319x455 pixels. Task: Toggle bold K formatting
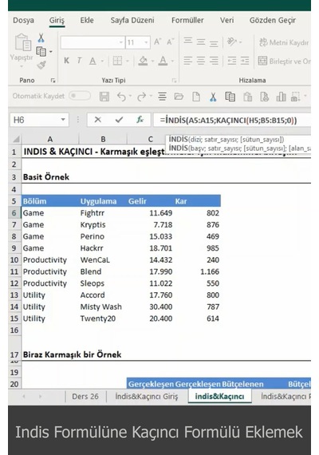pyautogui.click(x=66, y=61)
